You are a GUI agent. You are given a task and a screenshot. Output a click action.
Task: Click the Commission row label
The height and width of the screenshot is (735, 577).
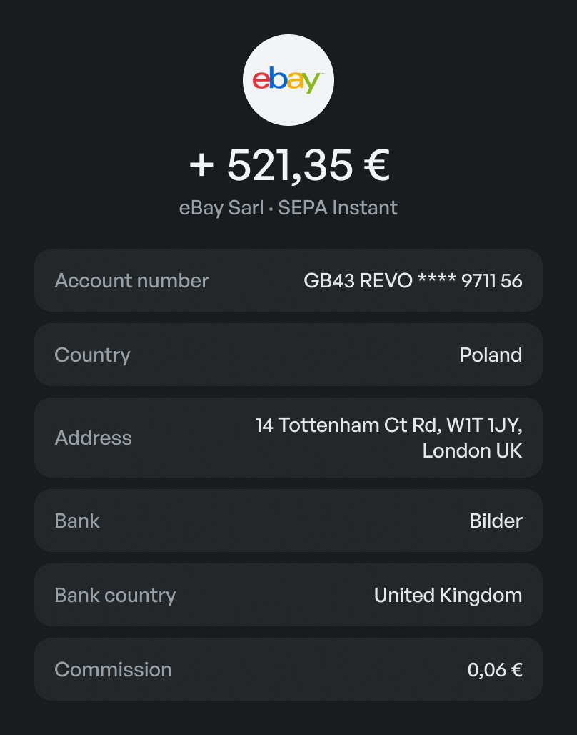[x=113, y=669]
